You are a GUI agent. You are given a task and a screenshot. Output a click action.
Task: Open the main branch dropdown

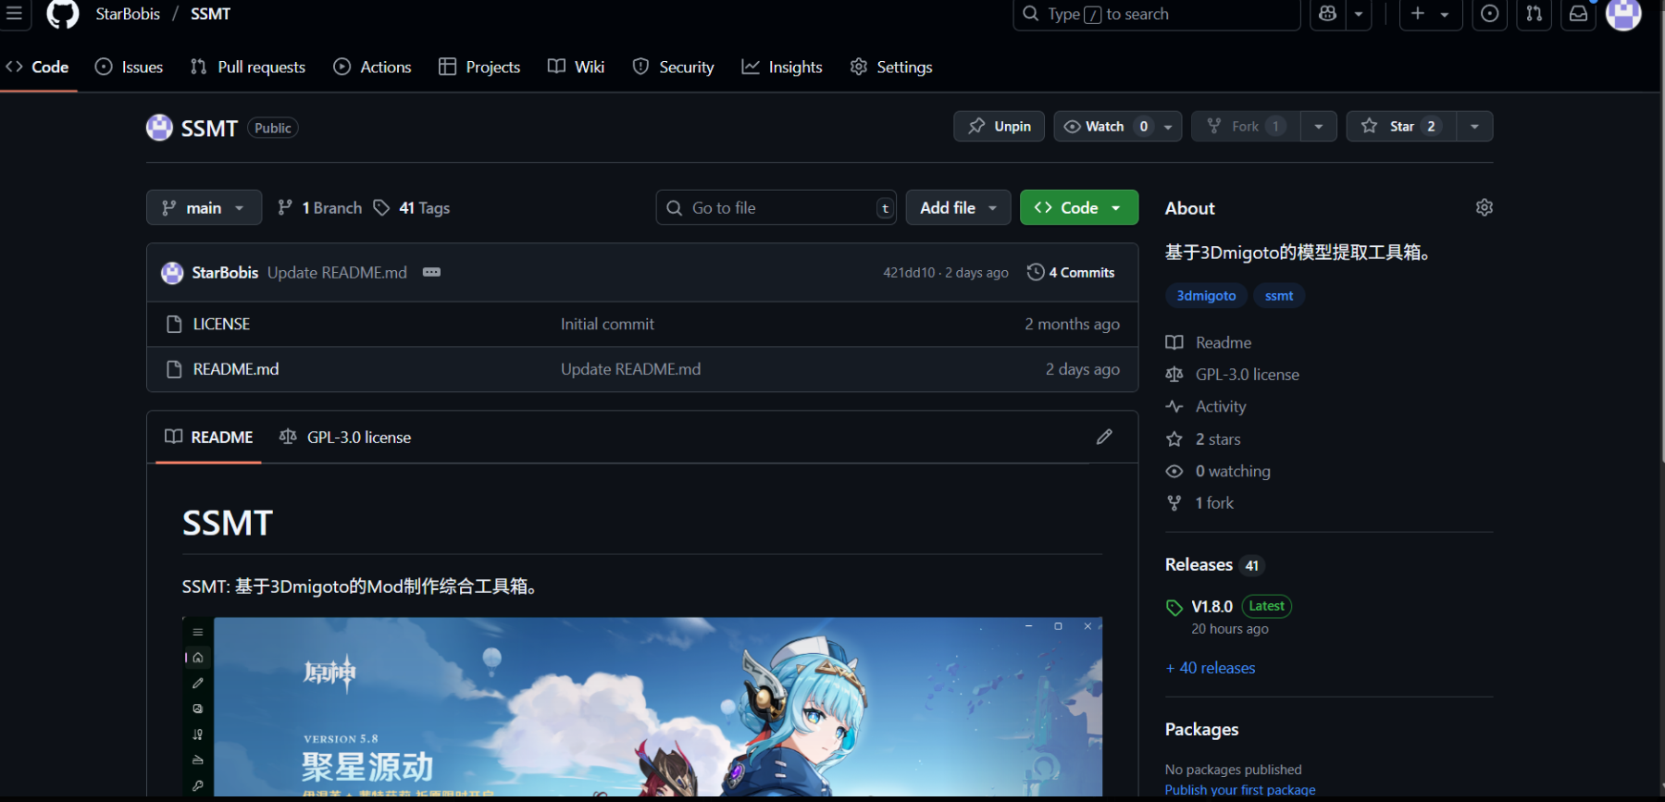204,208
